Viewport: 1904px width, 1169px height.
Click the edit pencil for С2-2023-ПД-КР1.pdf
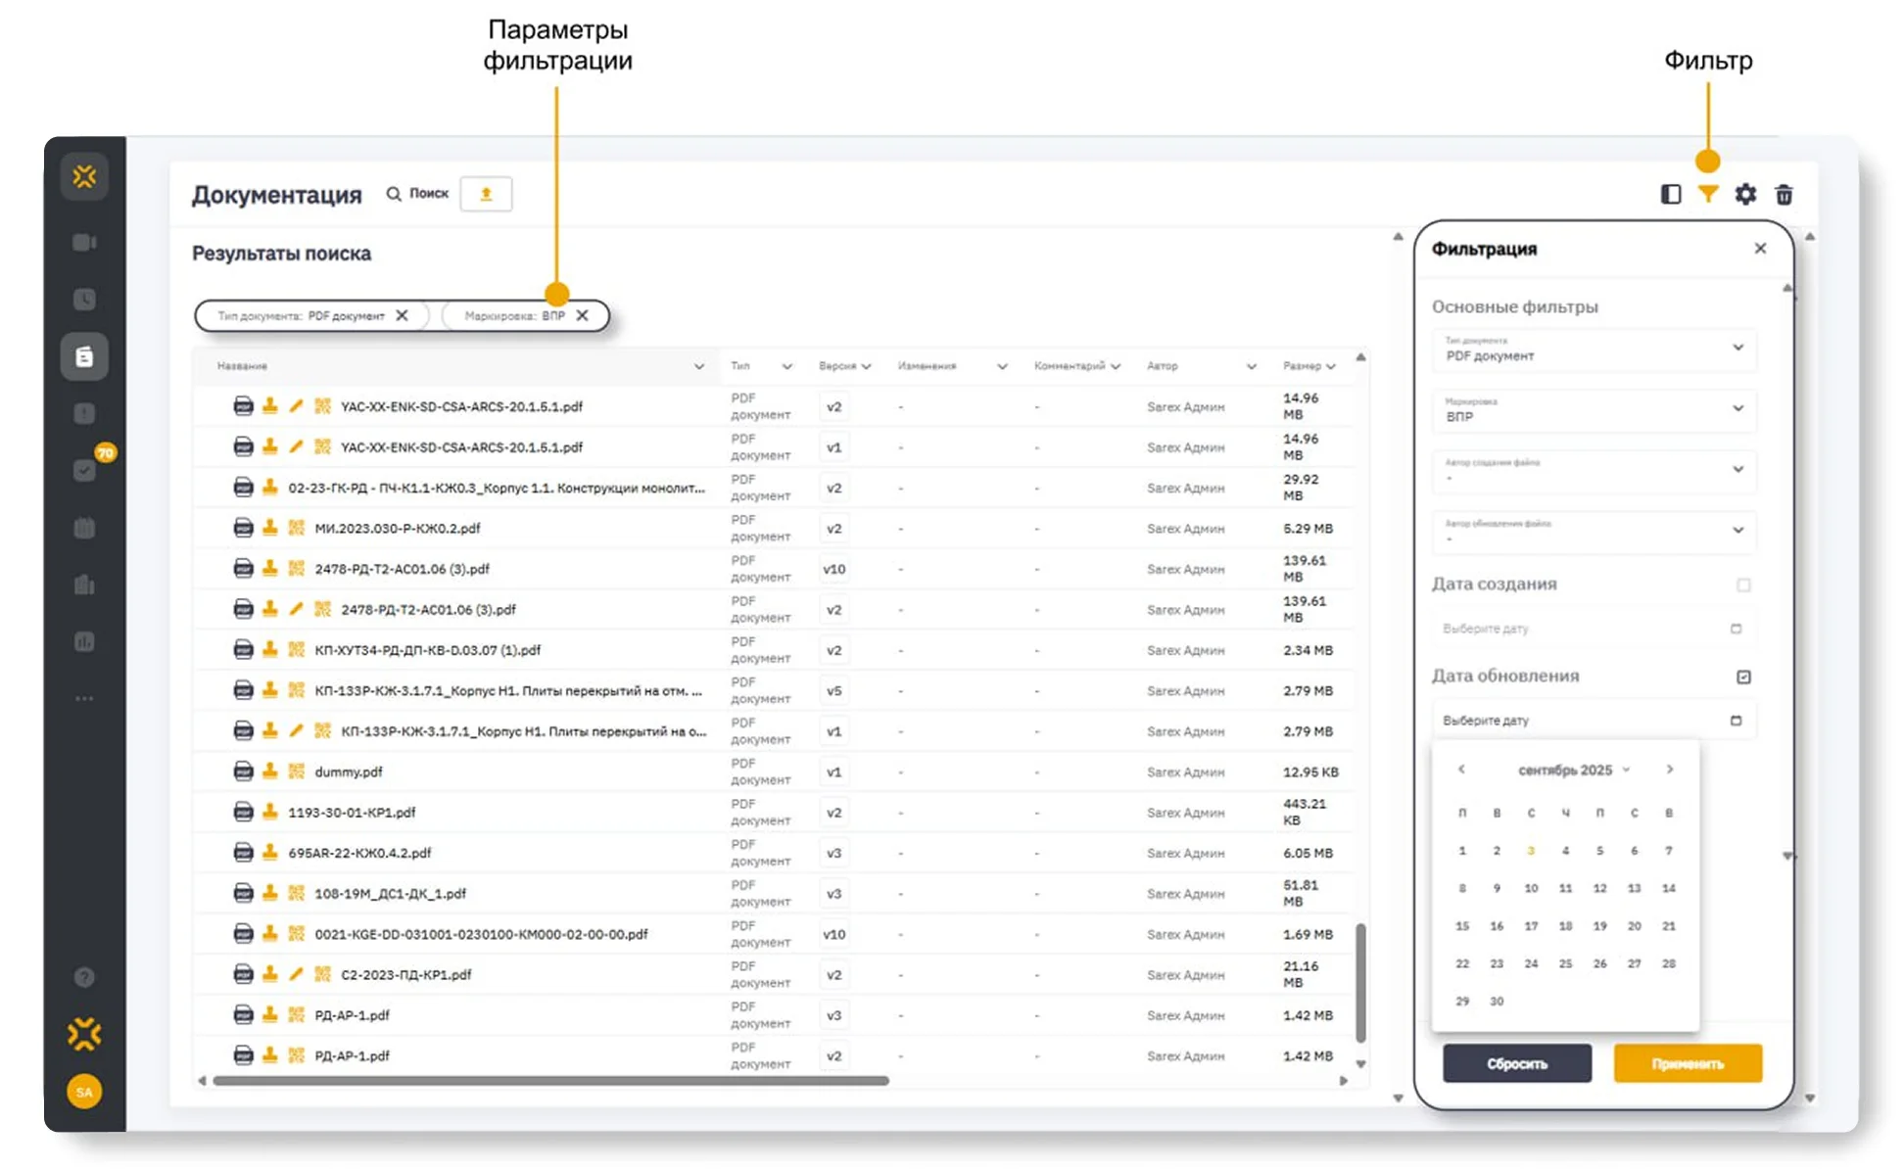[x=296, y=974]
